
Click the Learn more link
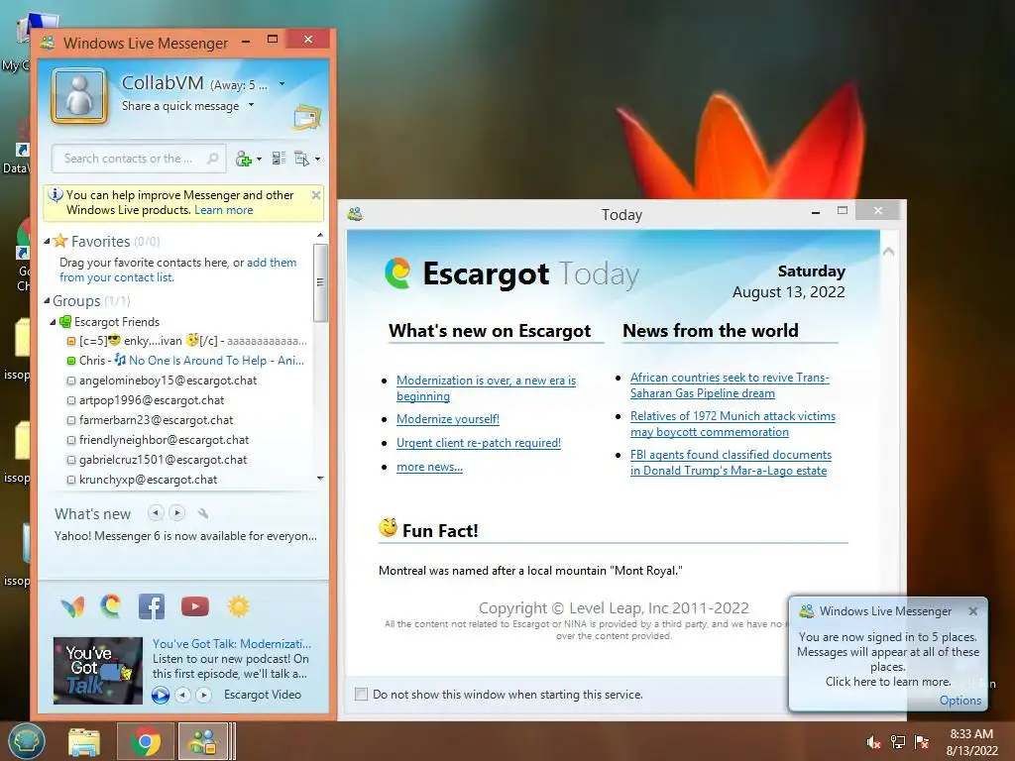(x=223, y=210)
